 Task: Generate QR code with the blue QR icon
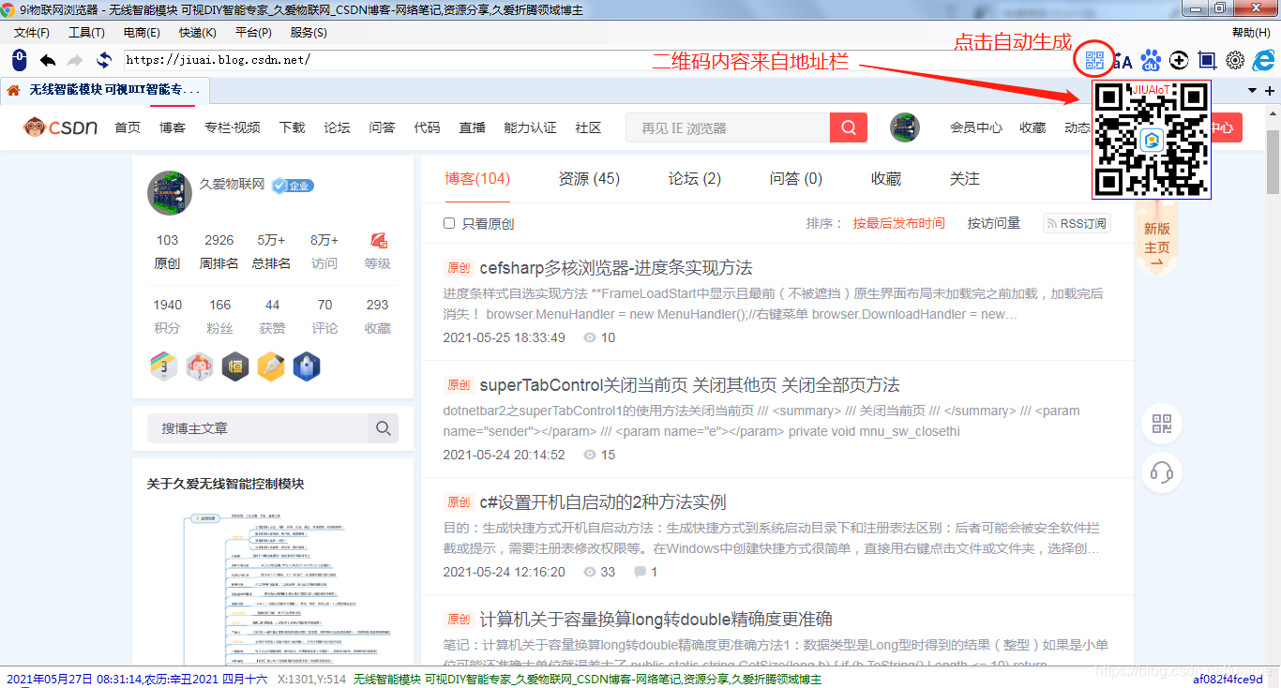[x=1094, y=61]
